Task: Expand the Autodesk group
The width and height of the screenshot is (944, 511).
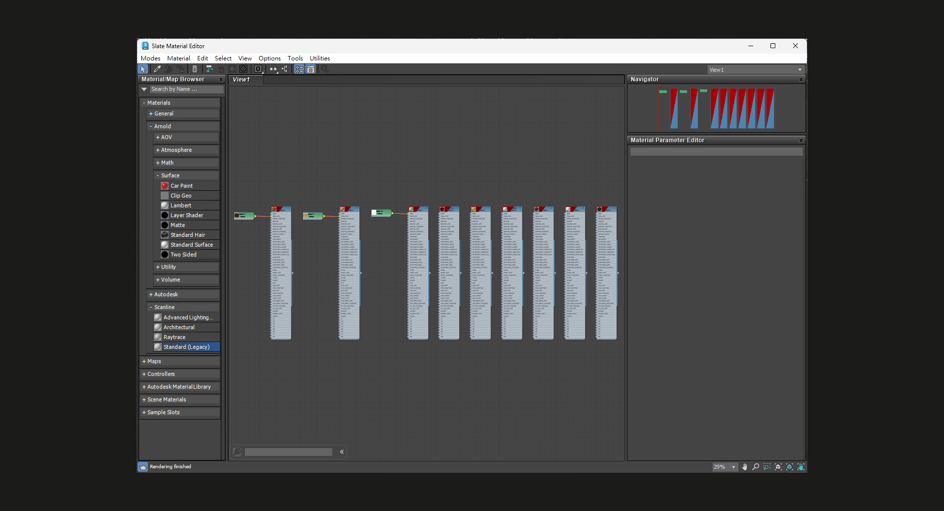Action: point(183,294)
